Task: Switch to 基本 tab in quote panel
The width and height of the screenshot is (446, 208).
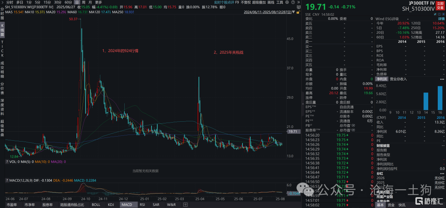Action: click(380, 205)
